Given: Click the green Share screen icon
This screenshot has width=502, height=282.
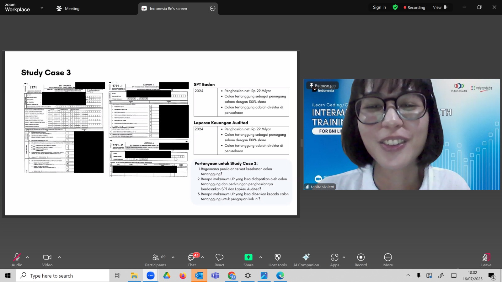Looking at the screenshot, I should (x=248, y=257).
